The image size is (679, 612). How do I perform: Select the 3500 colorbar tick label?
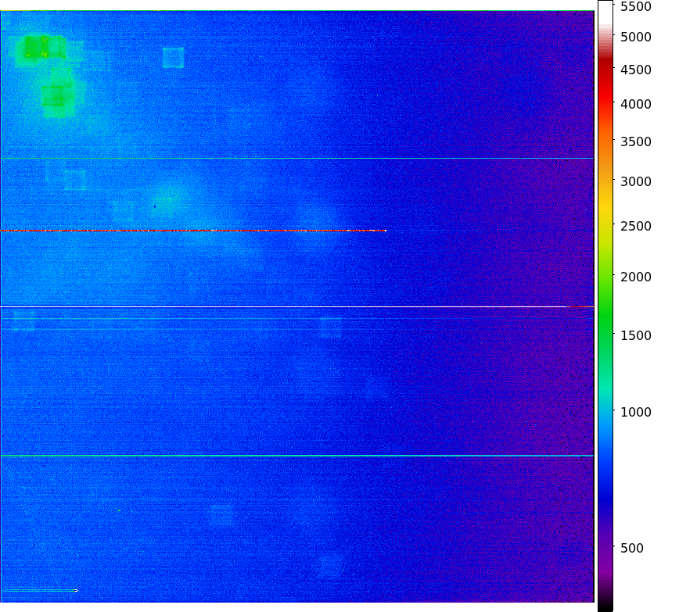click(636, 141)
